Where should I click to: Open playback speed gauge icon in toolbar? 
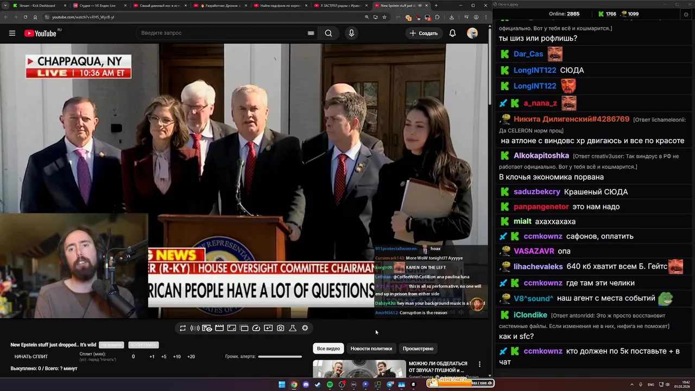pyautogui.click(x=256, y=328)
